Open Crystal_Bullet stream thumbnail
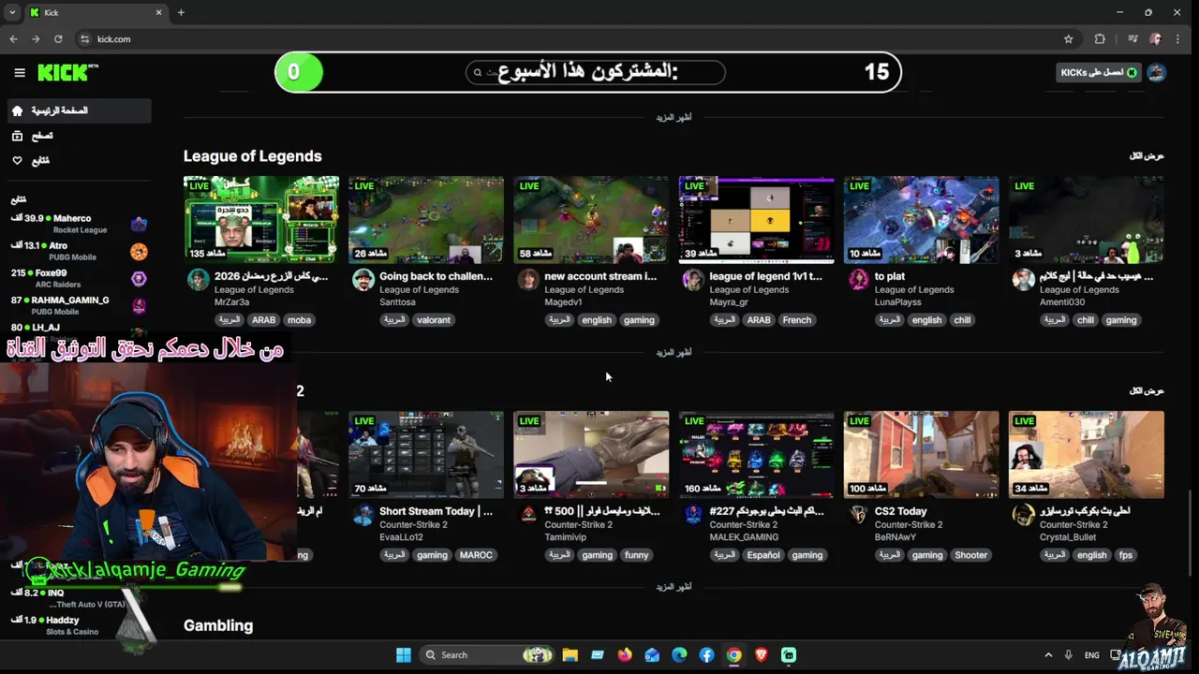 coord(1087,455)
